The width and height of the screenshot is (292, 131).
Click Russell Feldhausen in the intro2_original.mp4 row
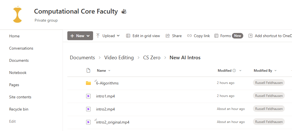click(269, 122)
